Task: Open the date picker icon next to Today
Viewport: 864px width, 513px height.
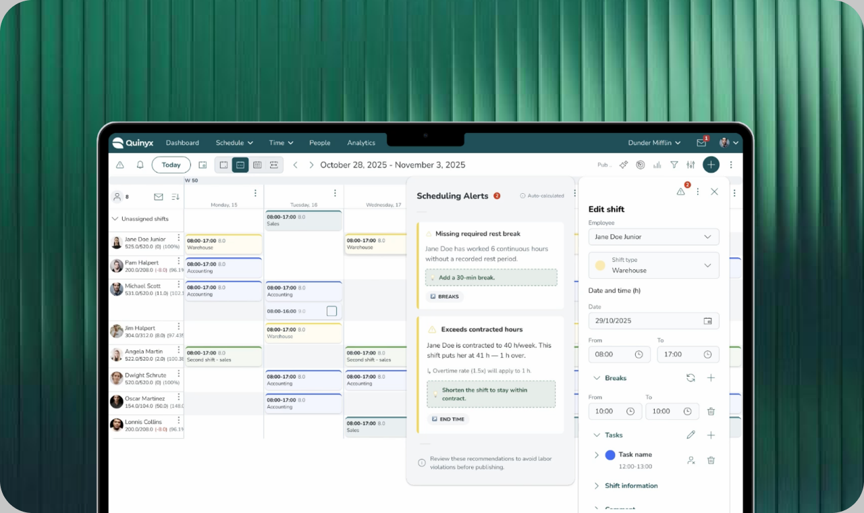Action: (x=202, y=165)
